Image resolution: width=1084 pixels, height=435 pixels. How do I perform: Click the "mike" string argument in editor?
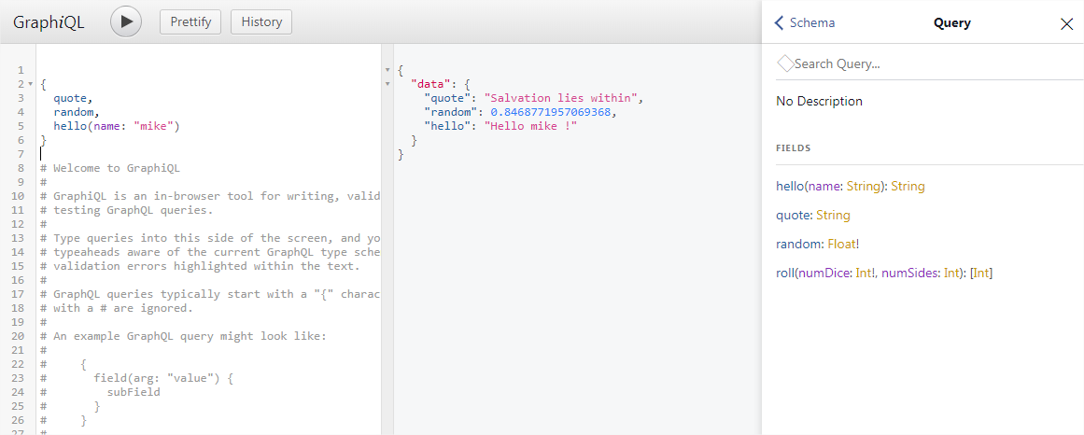[x=153, y=126]
